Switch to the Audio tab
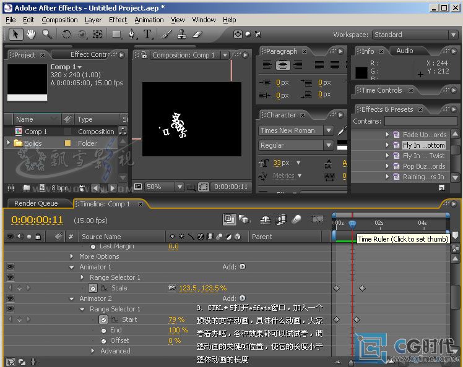Image resolution: width=463 pixels, height=367 pixels. pos(405,51)
